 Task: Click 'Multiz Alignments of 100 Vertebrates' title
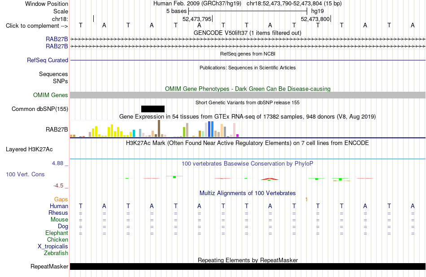[x=248, y=193]
